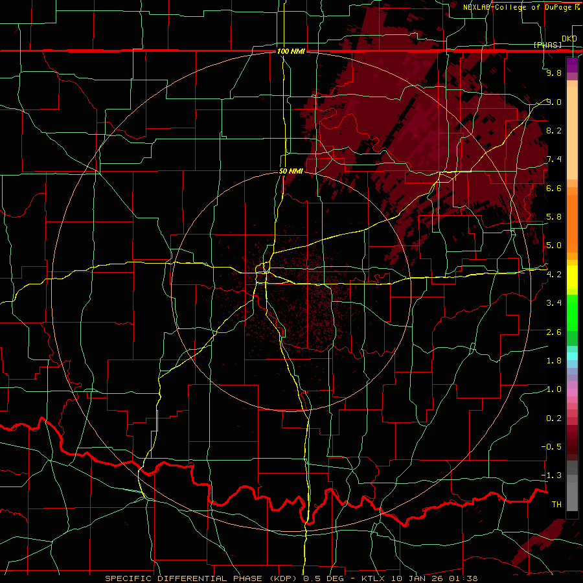Click the 0.5 DEG elevation text in the caption

[x=325, y=578]
